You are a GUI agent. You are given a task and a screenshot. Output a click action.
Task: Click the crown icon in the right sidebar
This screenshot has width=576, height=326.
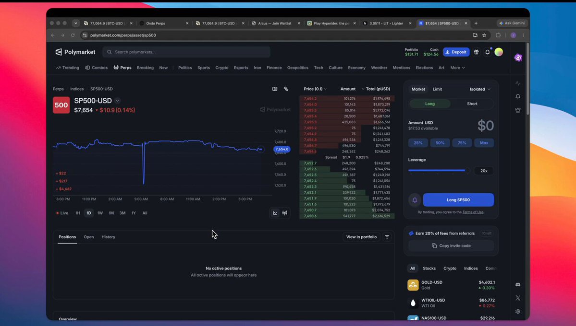(517, 110)
